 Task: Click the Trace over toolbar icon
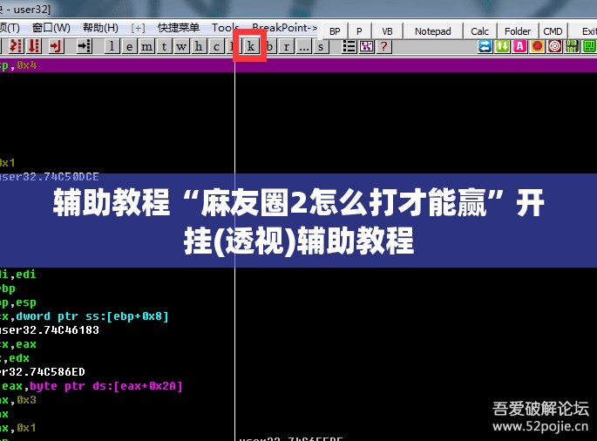tap(34, 46)
